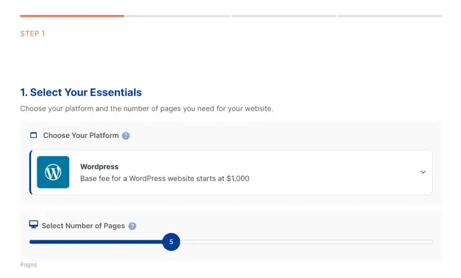Expand the platform dropdown chevron
Viewport: 461px width, 278px height.
(423, 172)
